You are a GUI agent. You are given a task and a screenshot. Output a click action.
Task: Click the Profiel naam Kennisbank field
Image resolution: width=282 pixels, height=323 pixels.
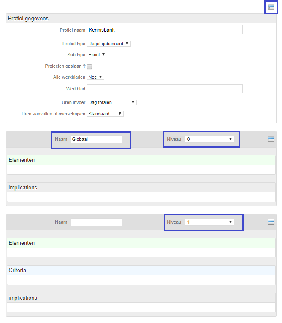point(165,30)
